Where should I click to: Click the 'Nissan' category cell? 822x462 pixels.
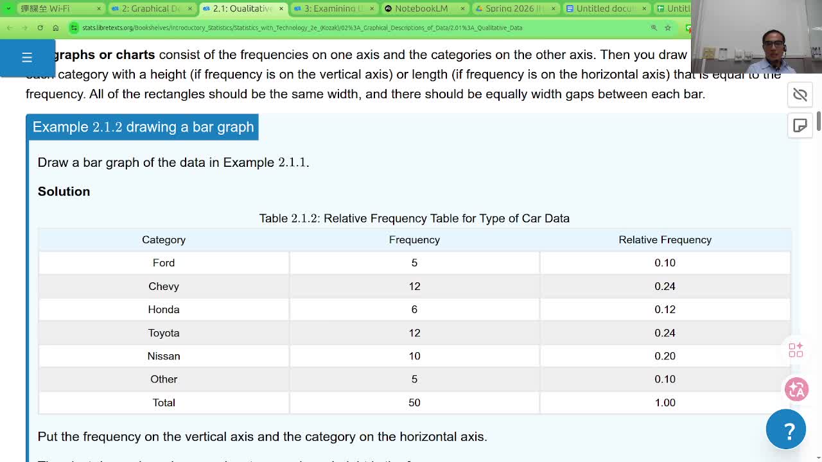(x=164, y=356)
